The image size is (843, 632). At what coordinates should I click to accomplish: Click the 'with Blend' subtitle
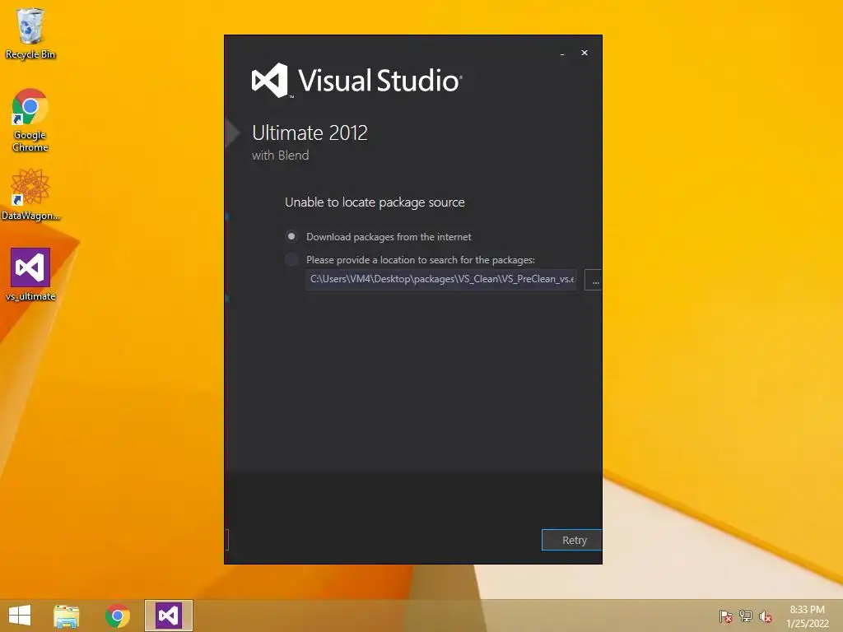coord(281,156)
